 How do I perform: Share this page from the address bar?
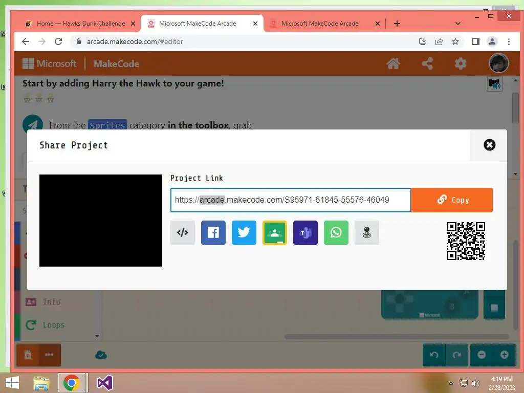439,41
